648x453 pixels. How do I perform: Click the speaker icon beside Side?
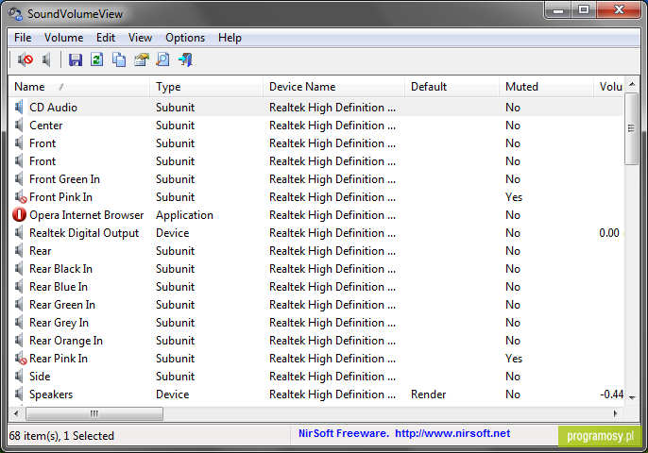[x=19, y=377]
